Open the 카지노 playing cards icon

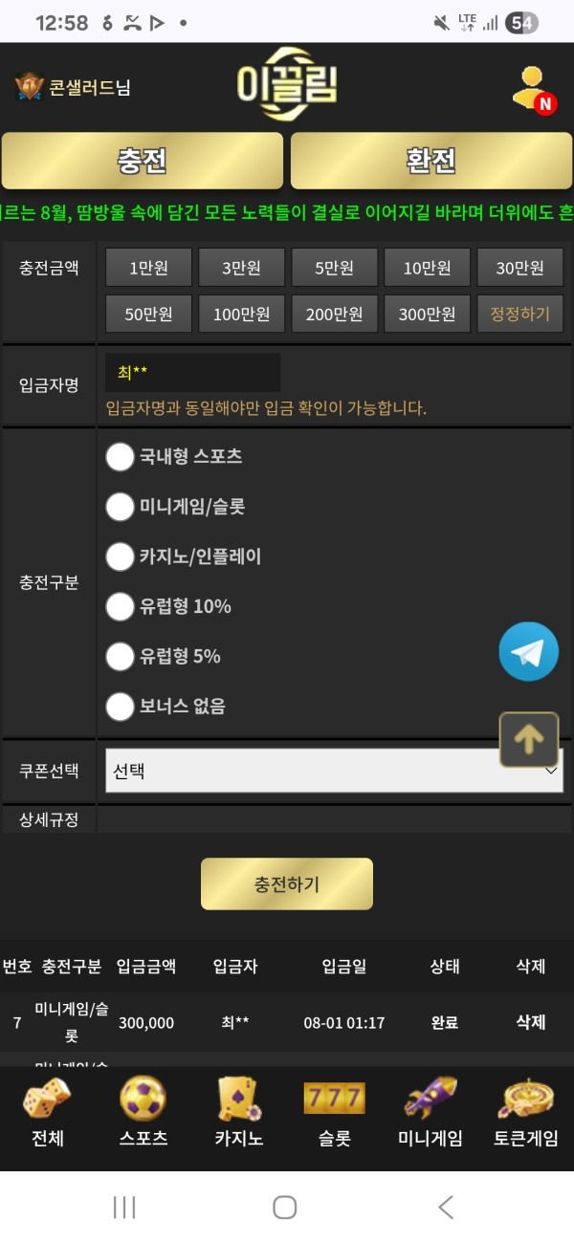237,1100
